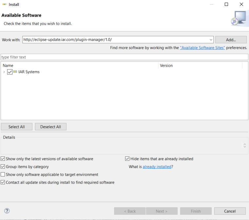Sort by the Version column header
The height and width of the screenshot is (220, 249).
(x=200, y=65)
